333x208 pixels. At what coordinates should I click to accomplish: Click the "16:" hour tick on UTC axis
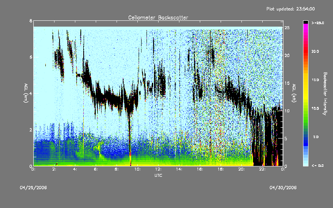coord(199,169)
